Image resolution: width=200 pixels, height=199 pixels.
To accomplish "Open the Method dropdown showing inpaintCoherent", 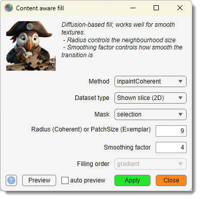I will 151,81.
